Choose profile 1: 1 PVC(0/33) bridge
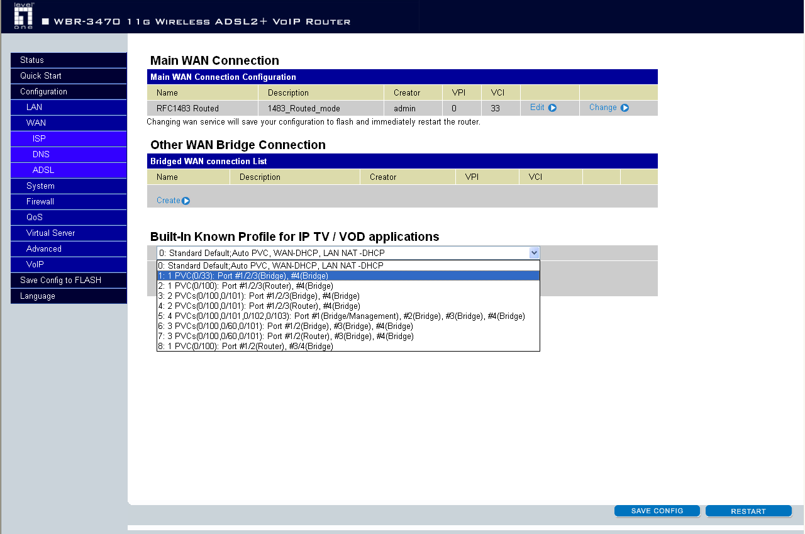 click(x=348, y=275)
